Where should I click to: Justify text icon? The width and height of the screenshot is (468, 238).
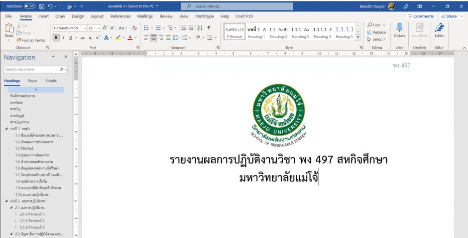point(168,38)
